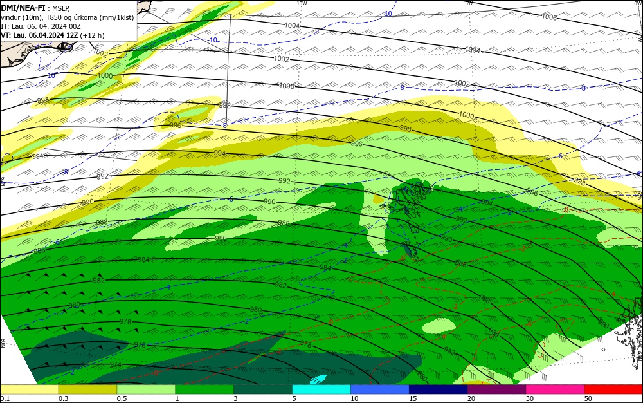
Task: Select the green 1–3 legend swatch
Action: 204,389
